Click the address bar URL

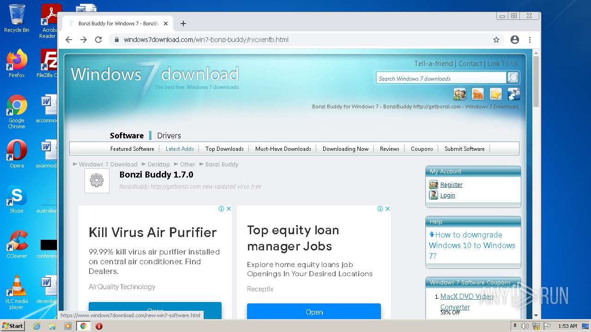point(206,40)
